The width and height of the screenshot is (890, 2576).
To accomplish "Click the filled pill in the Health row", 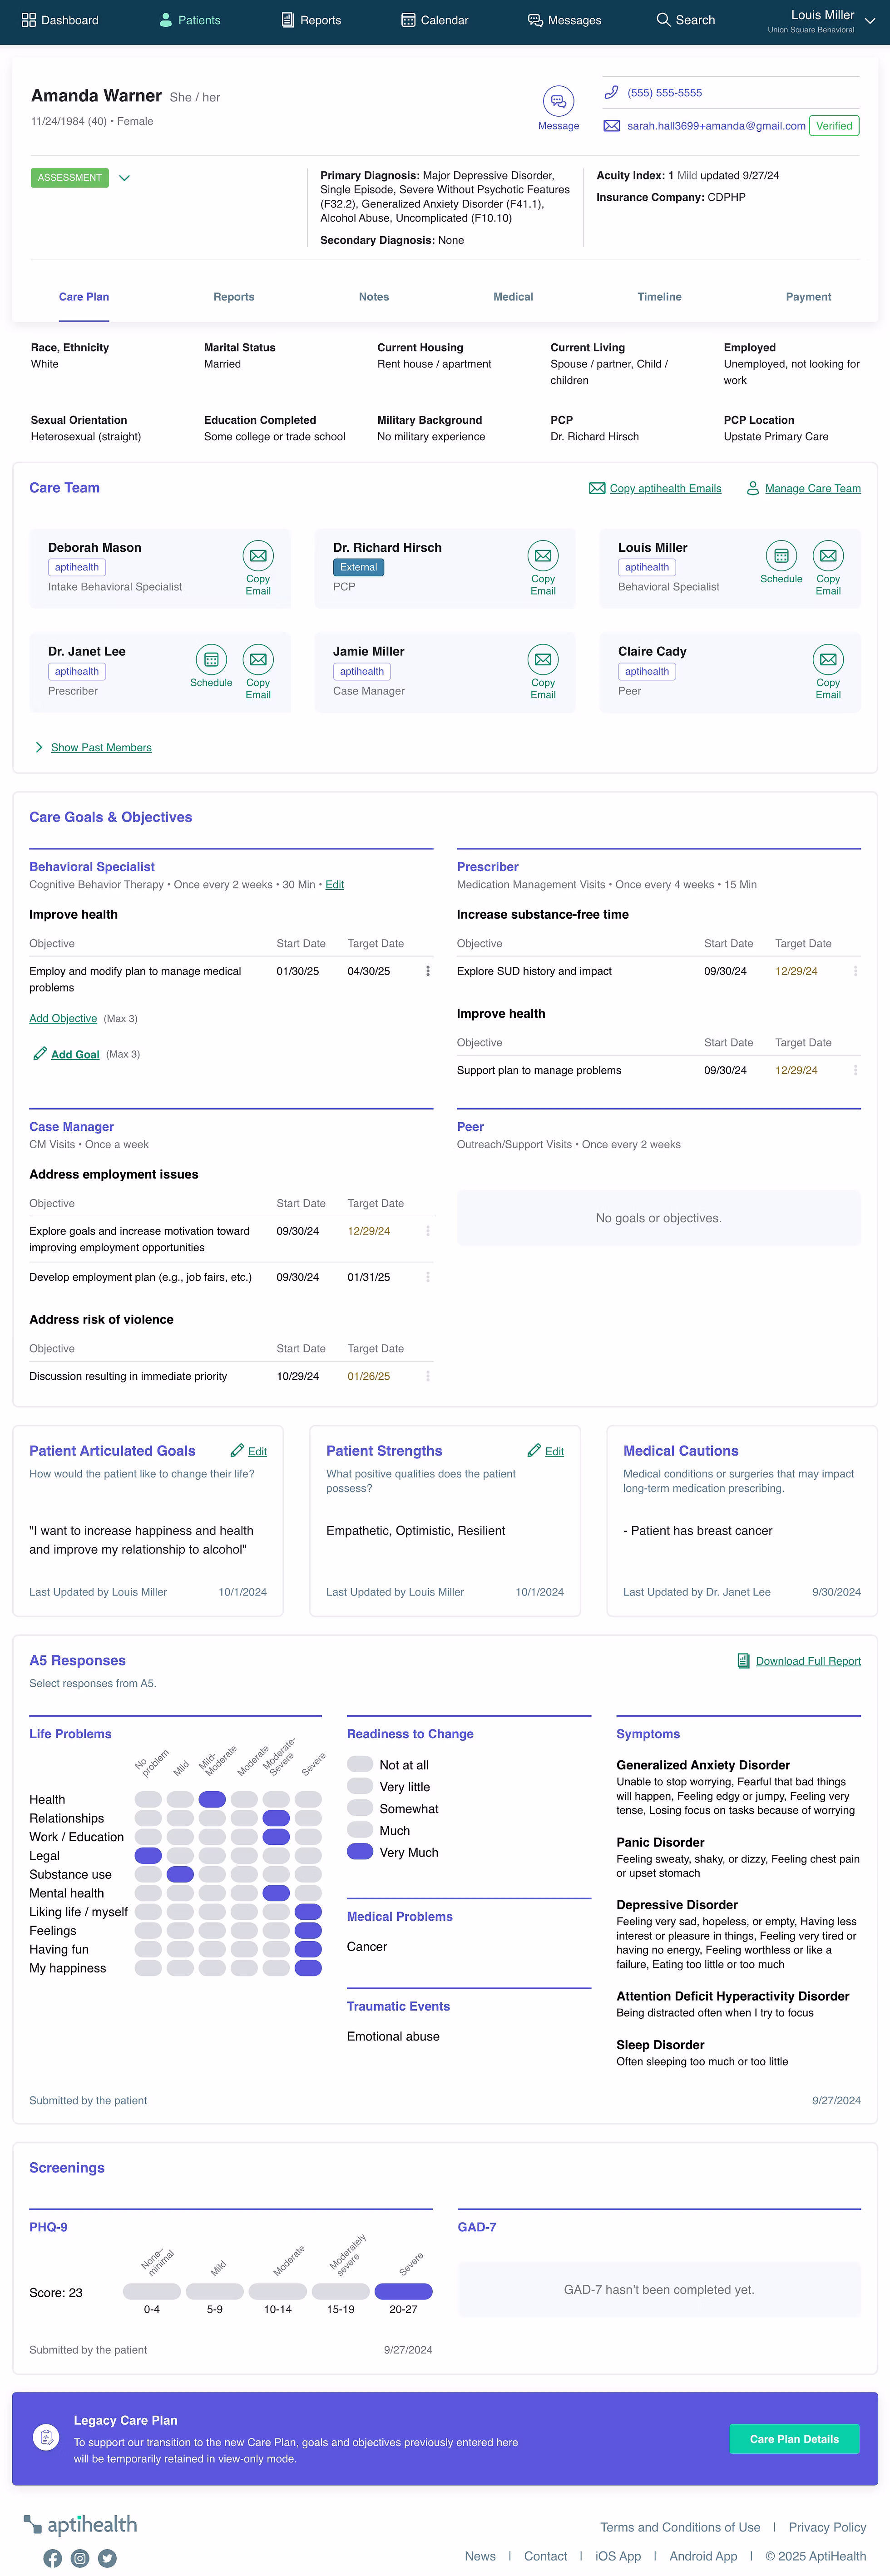I will (212, 1799).
